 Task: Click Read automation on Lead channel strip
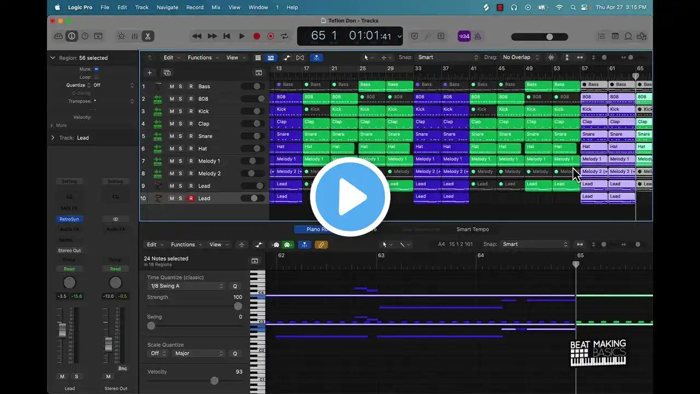[x=69, y=269]
